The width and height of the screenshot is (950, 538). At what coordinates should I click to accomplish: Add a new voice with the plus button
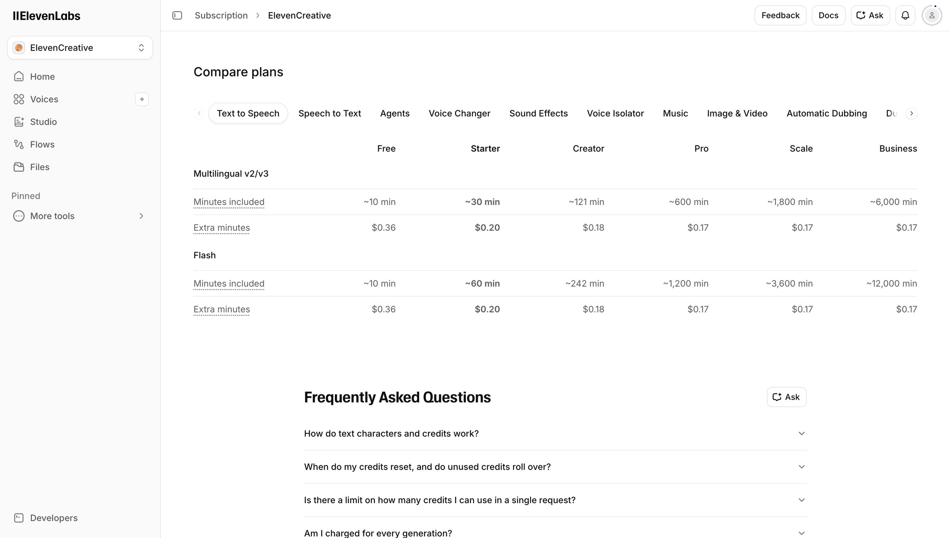point(142,99)
